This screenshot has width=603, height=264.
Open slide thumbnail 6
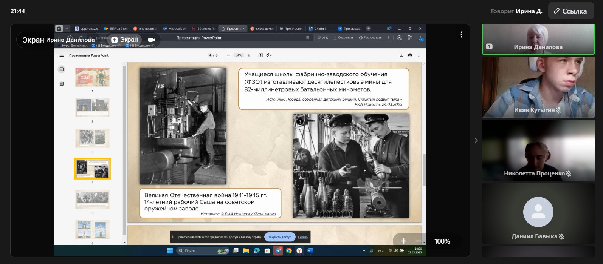(x=92, y=230)
